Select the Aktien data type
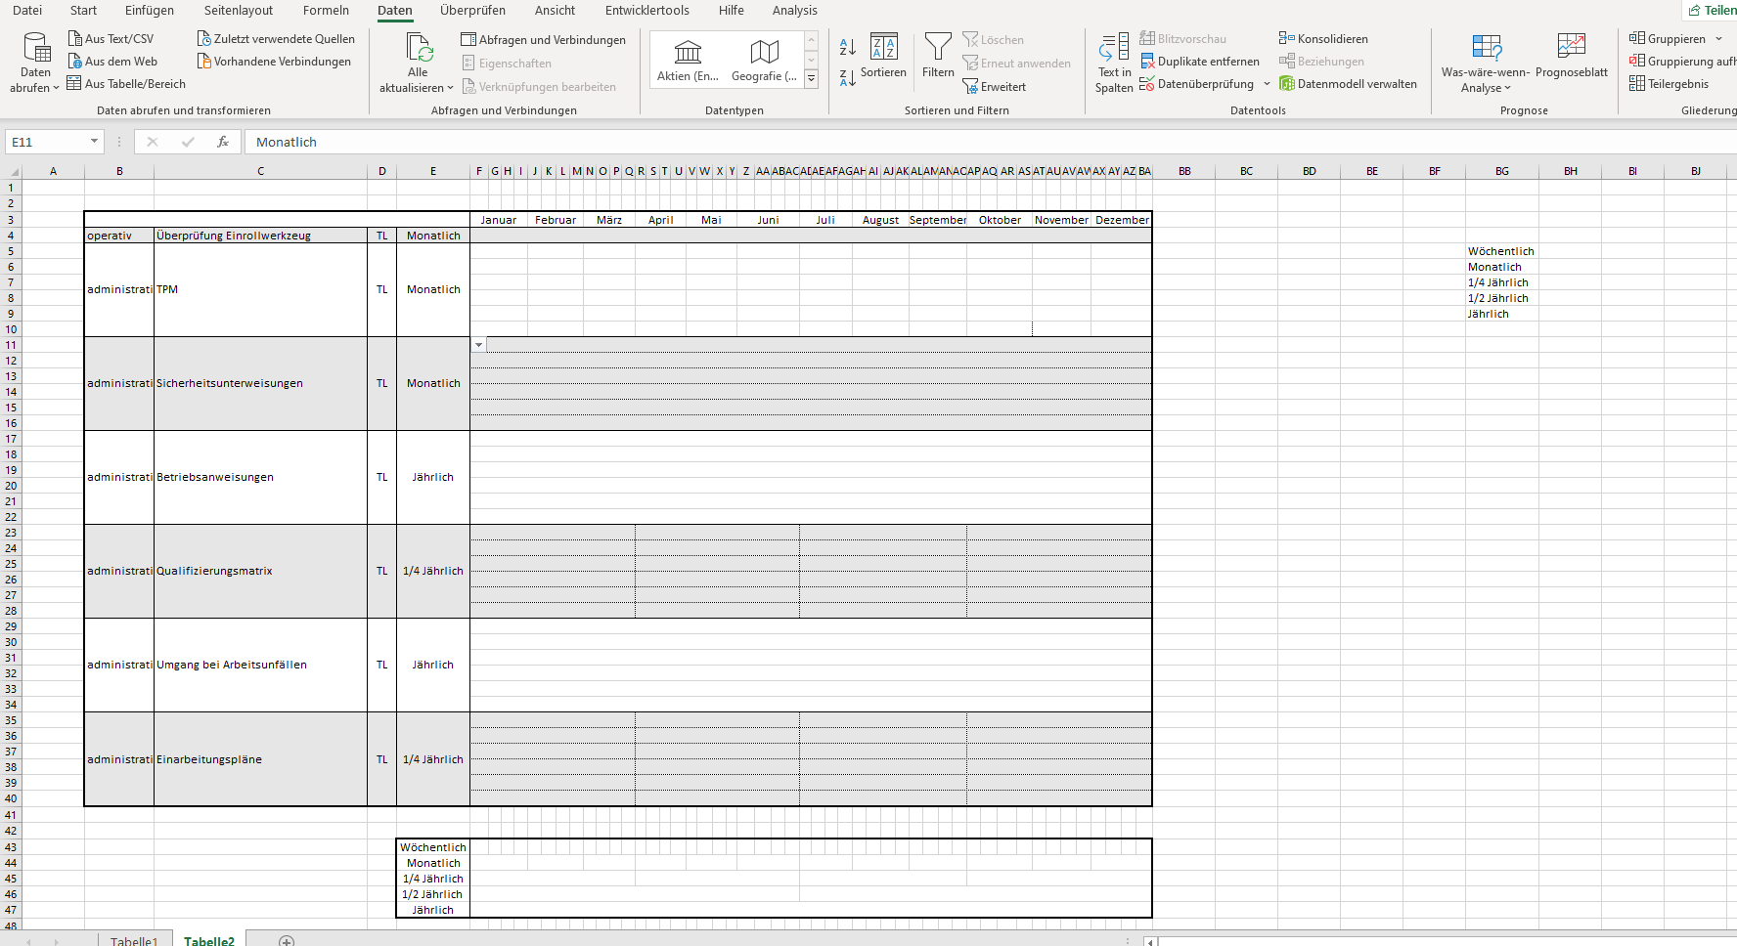 tap(688, 60)
